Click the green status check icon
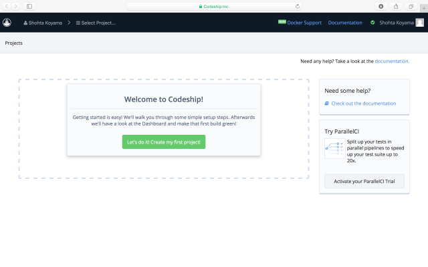Screen dimensions: 428x267 click(372, 23)
